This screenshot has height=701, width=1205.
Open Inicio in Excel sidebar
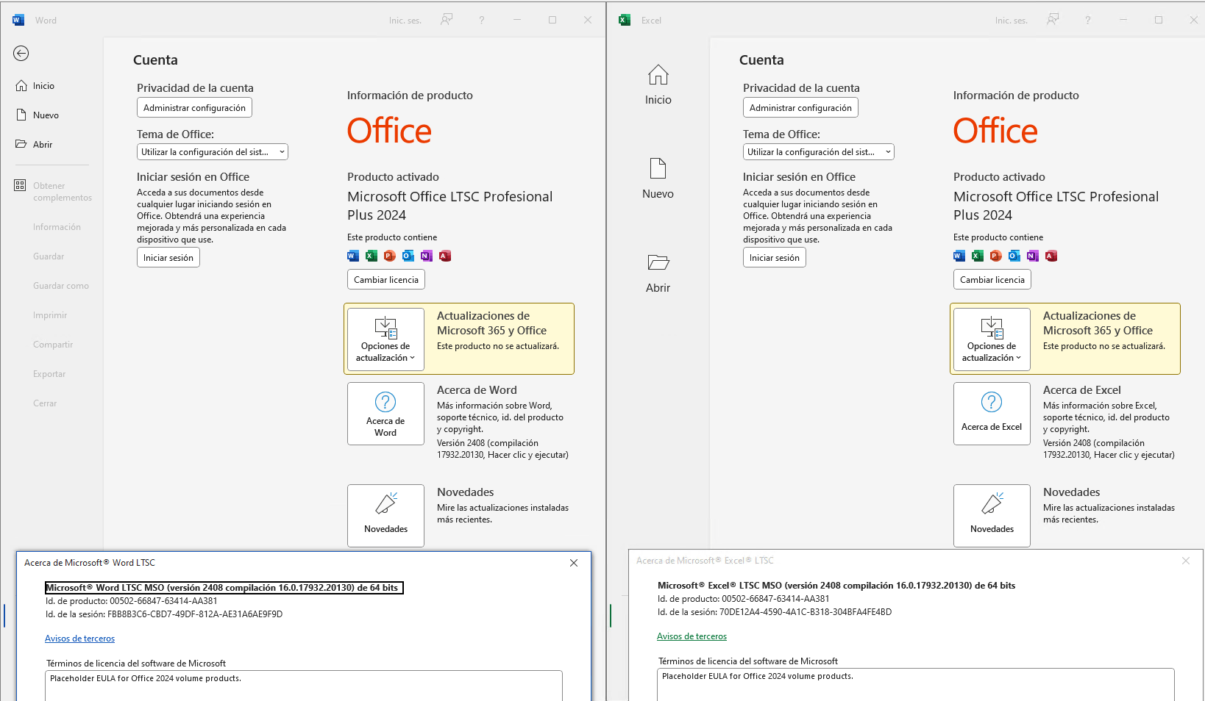click(x=658, y=85)
